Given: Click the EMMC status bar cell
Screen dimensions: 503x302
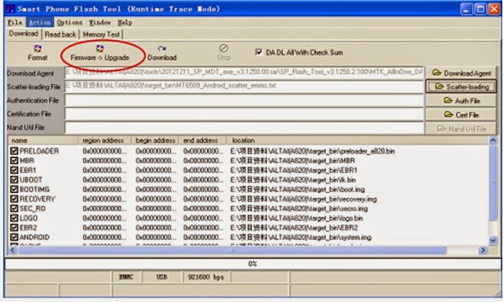Looking at the screenshot, I should tap(127, 277).
